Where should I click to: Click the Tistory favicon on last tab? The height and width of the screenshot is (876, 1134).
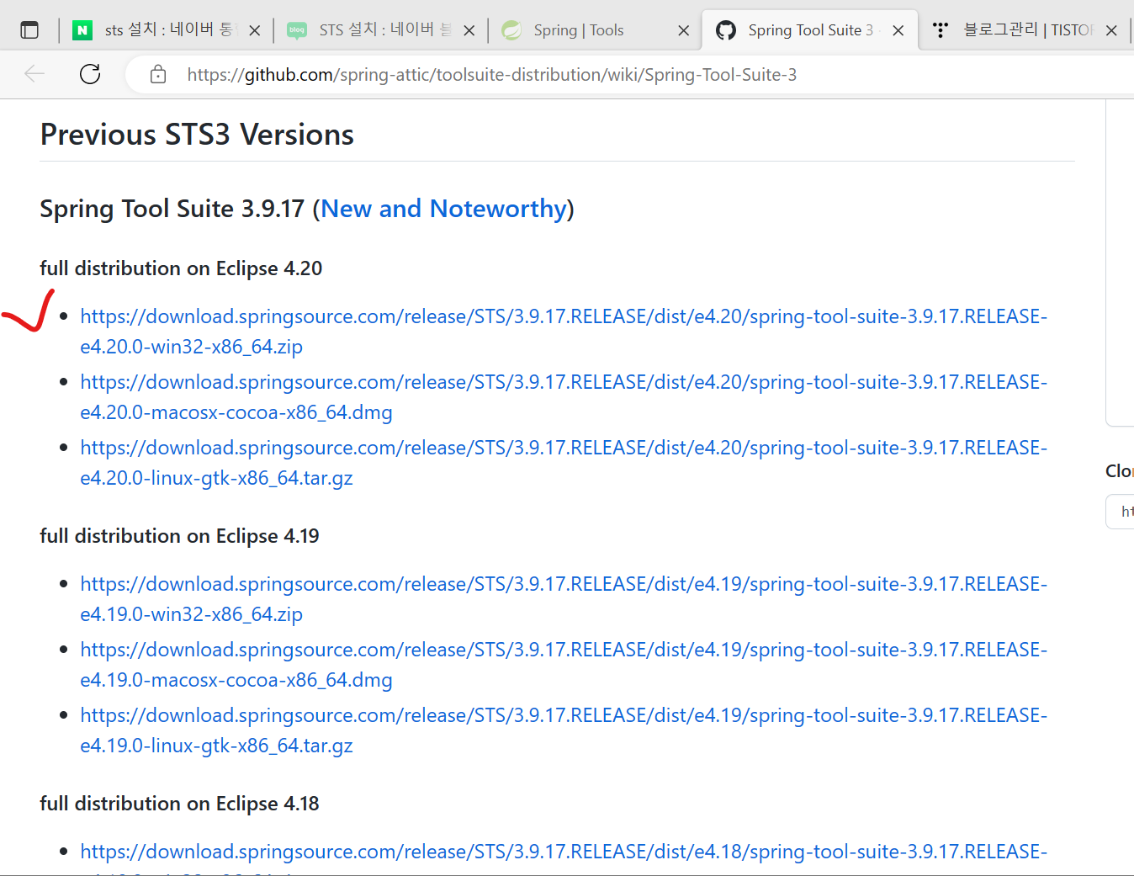pyautogui.click(x=941, y=30)
